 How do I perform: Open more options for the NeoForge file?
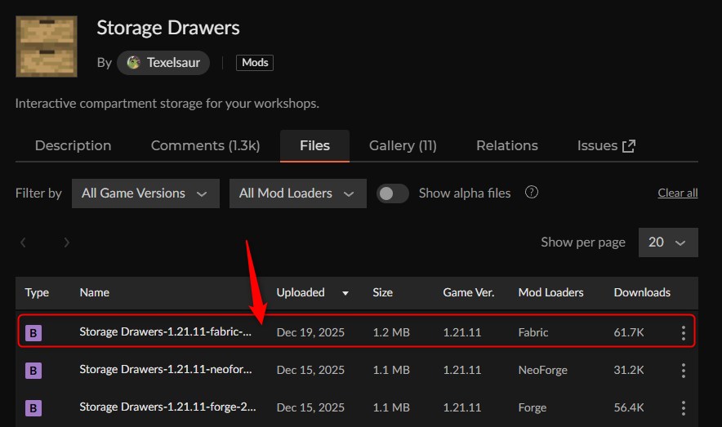[x=684, y=371]
